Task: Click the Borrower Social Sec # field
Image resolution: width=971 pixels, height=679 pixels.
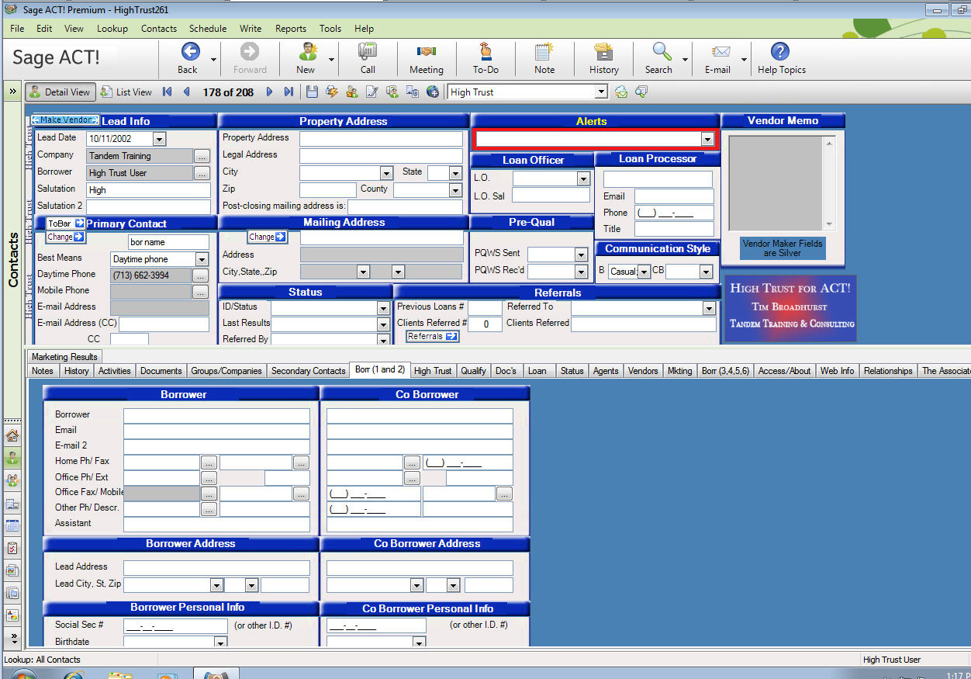Action: 175,625
